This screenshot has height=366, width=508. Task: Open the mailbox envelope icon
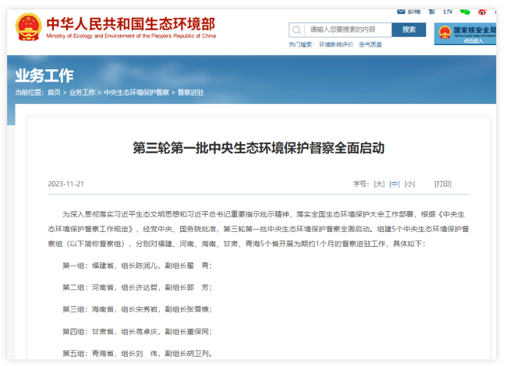click(x=401, y=11)
